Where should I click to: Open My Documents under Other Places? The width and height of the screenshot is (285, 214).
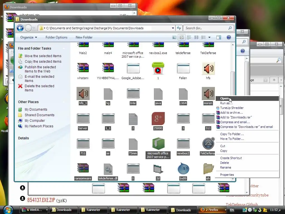[x=36, y=109]
